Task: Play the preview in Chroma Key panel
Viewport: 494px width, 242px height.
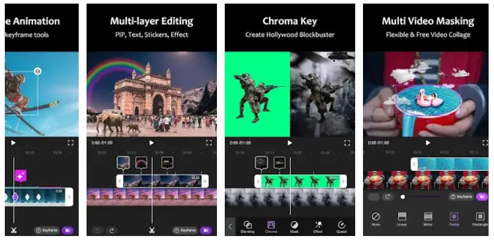Action: 290,143
